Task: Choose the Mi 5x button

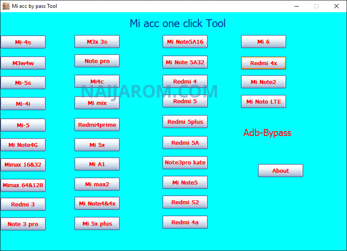Action: click(97, 145)
